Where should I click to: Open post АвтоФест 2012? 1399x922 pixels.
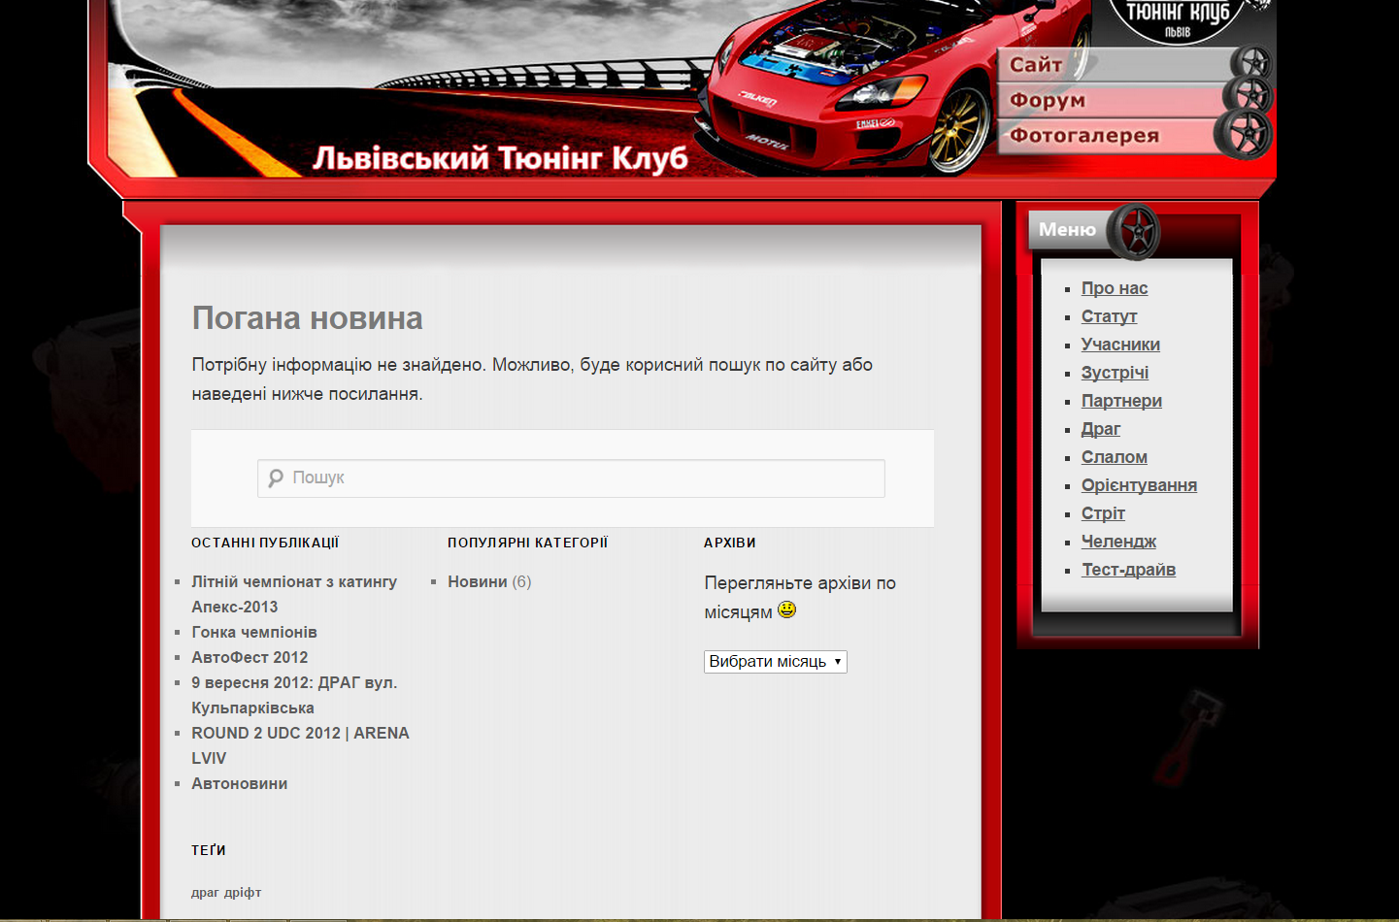pyautogui.click(x=250, y=657)
